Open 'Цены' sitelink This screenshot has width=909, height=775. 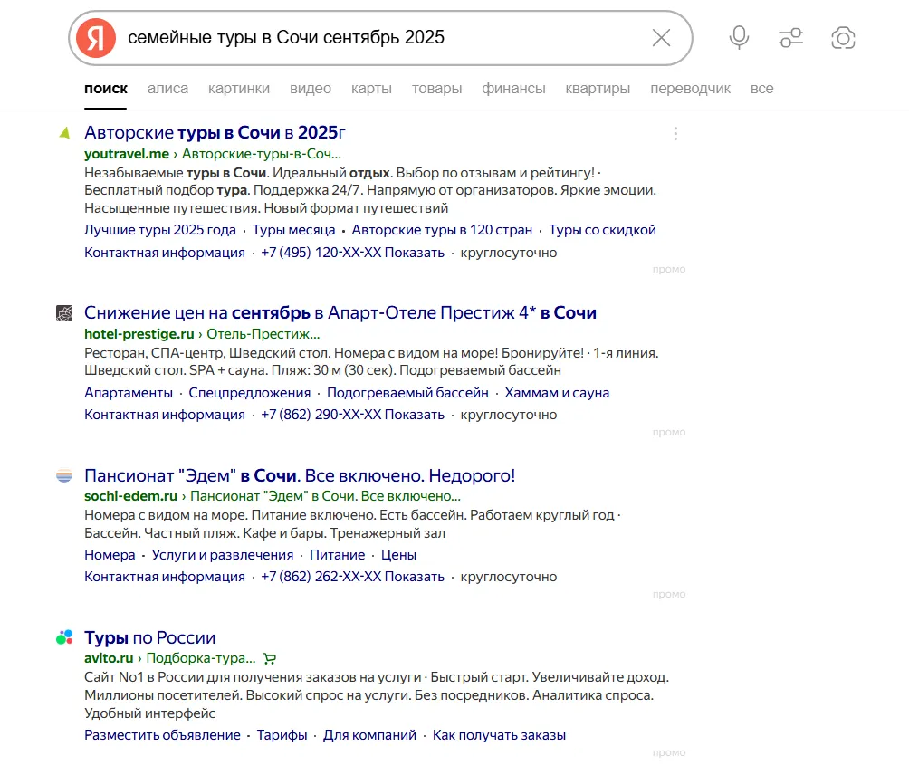click(398, 555)
